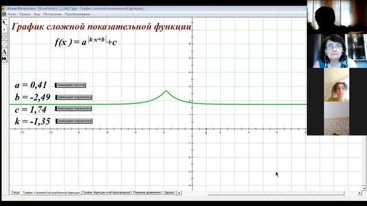Image resolution: width=367 pixels, height=206 pixels.
Task: Select the compass circle tool
Action: (x=5, y=37)
